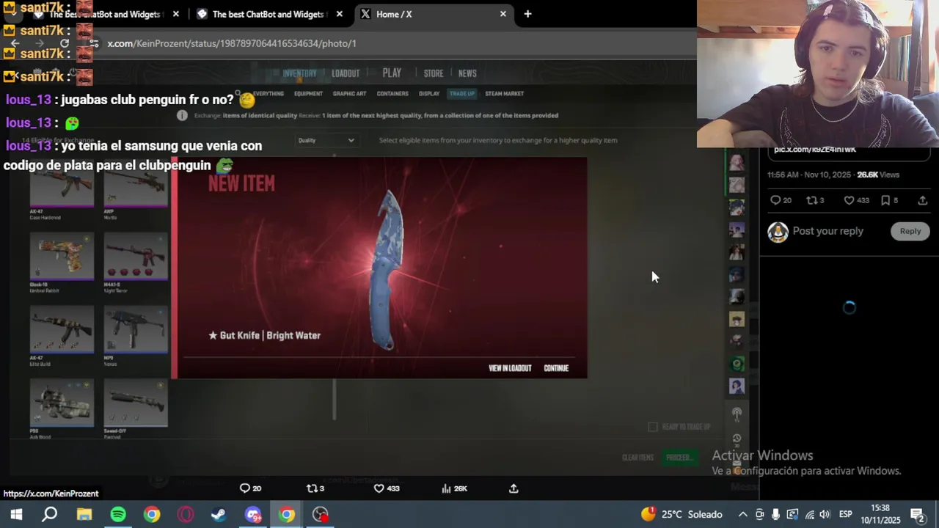
Task: Focus the Post your reply field
Action: pyautogui.click(x=827, y=231)
